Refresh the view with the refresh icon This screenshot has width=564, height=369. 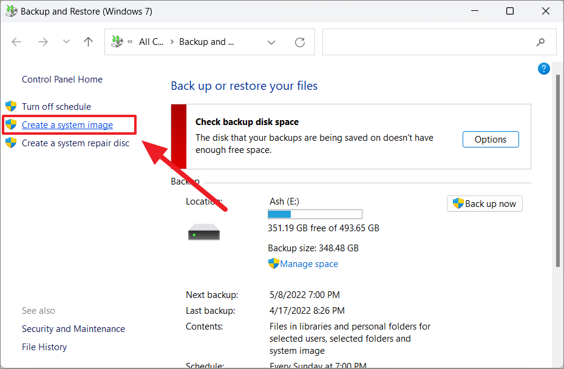tap(300, 42)
